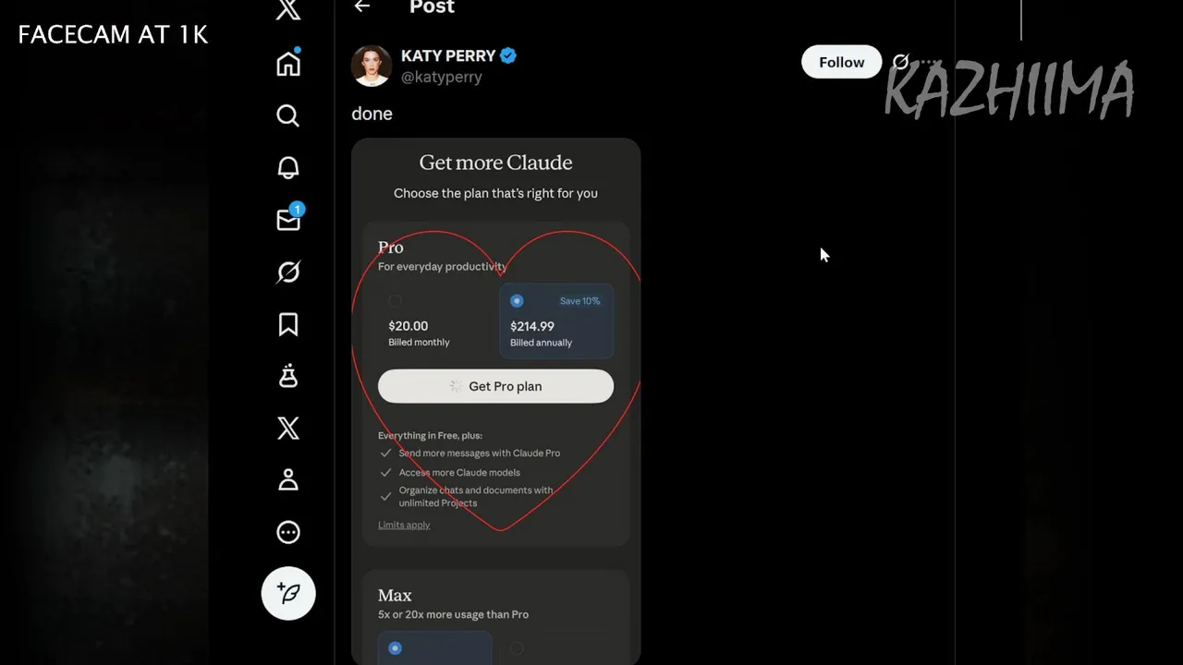1183x665 pixels.
Task: Click the Get Pro plan button
Action: 495,386
